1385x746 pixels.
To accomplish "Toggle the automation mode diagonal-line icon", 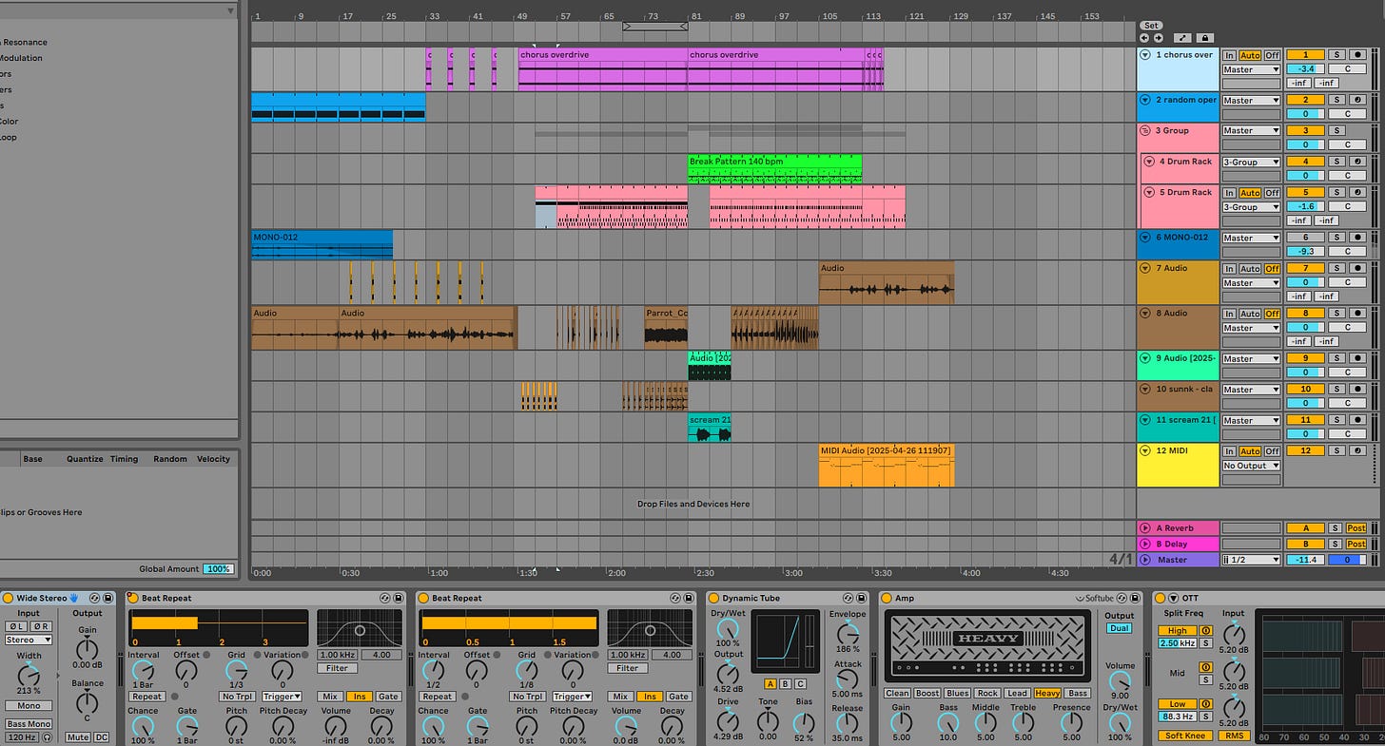I will pyautogui.click(x=1182, y=38).
